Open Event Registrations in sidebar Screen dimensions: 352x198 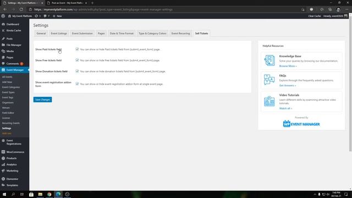(x=14, y=142)
